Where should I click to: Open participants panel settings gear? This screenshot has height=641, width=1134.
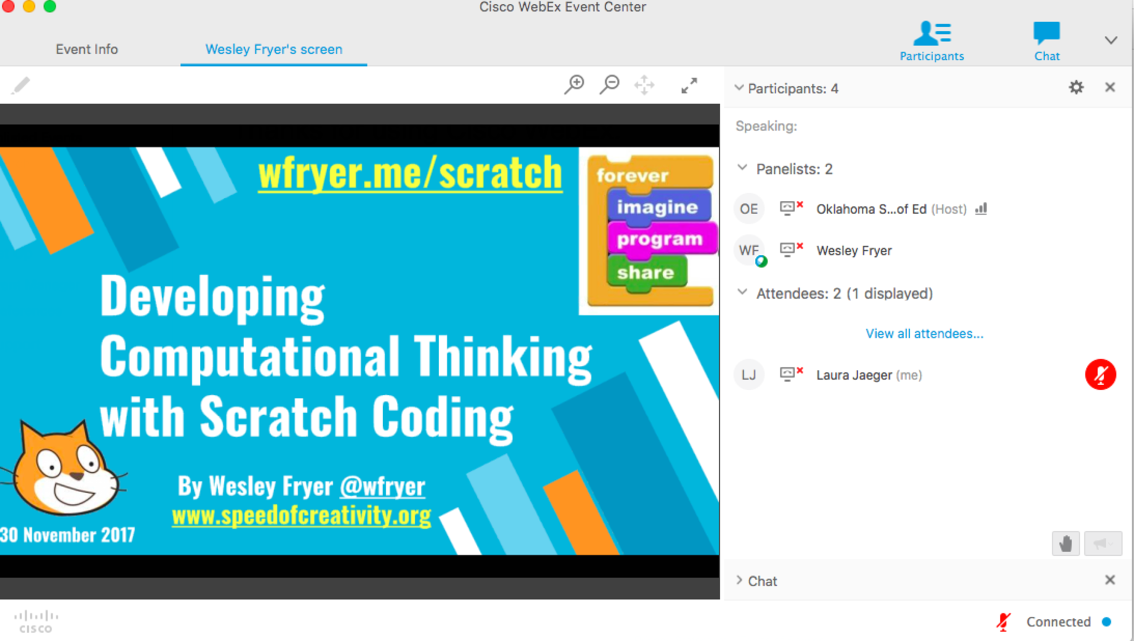point(1076,87)
